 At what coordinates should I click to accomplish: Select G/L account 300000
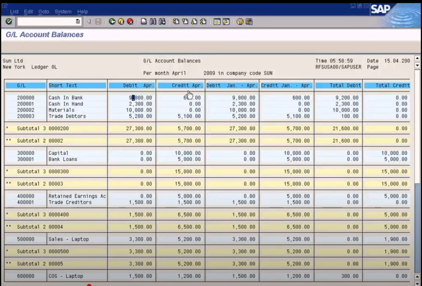26,153
